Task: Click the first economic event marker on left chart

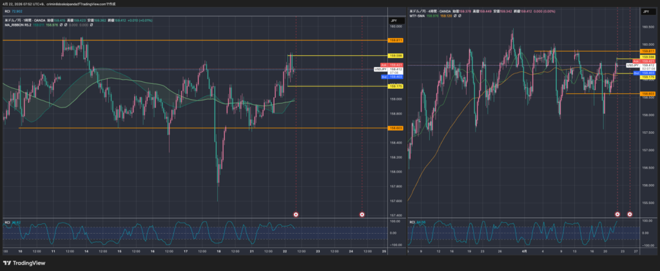Action: coord(296,214)
